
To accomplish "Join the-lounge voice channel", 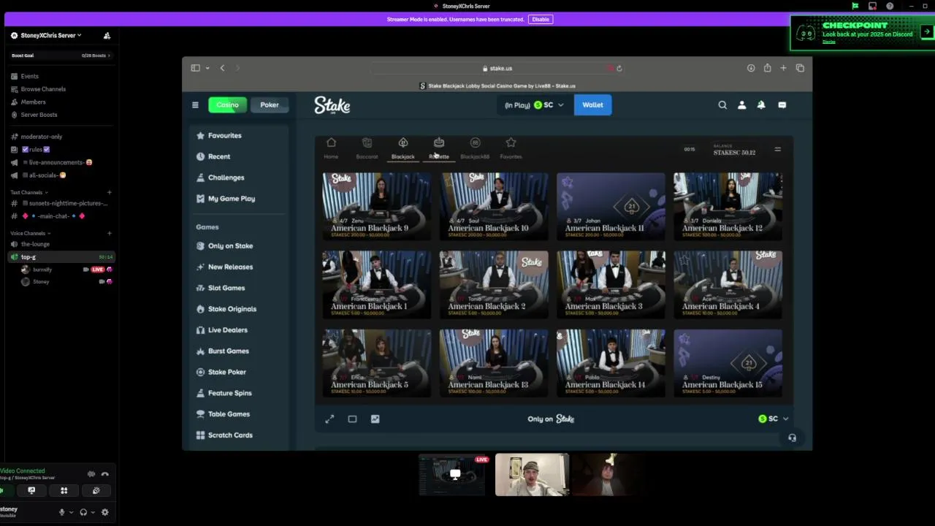I will [x=61, y=244].
